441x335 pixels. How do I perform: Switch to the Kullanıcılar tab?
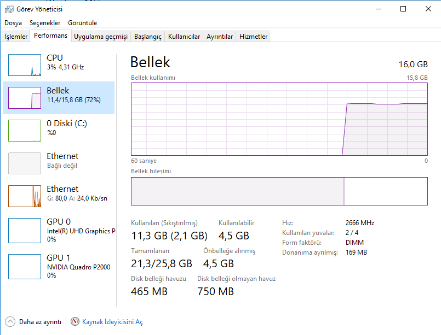pyautogui.click(x=184, y=37)
